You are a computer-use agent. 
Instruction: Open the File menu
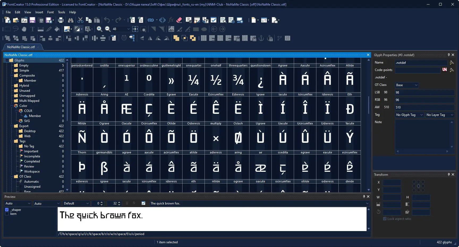(8, 12)
